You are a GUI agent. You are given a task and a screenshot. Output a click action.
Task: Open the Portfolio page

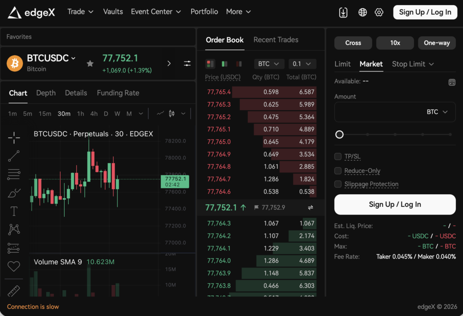click(204, 12)
